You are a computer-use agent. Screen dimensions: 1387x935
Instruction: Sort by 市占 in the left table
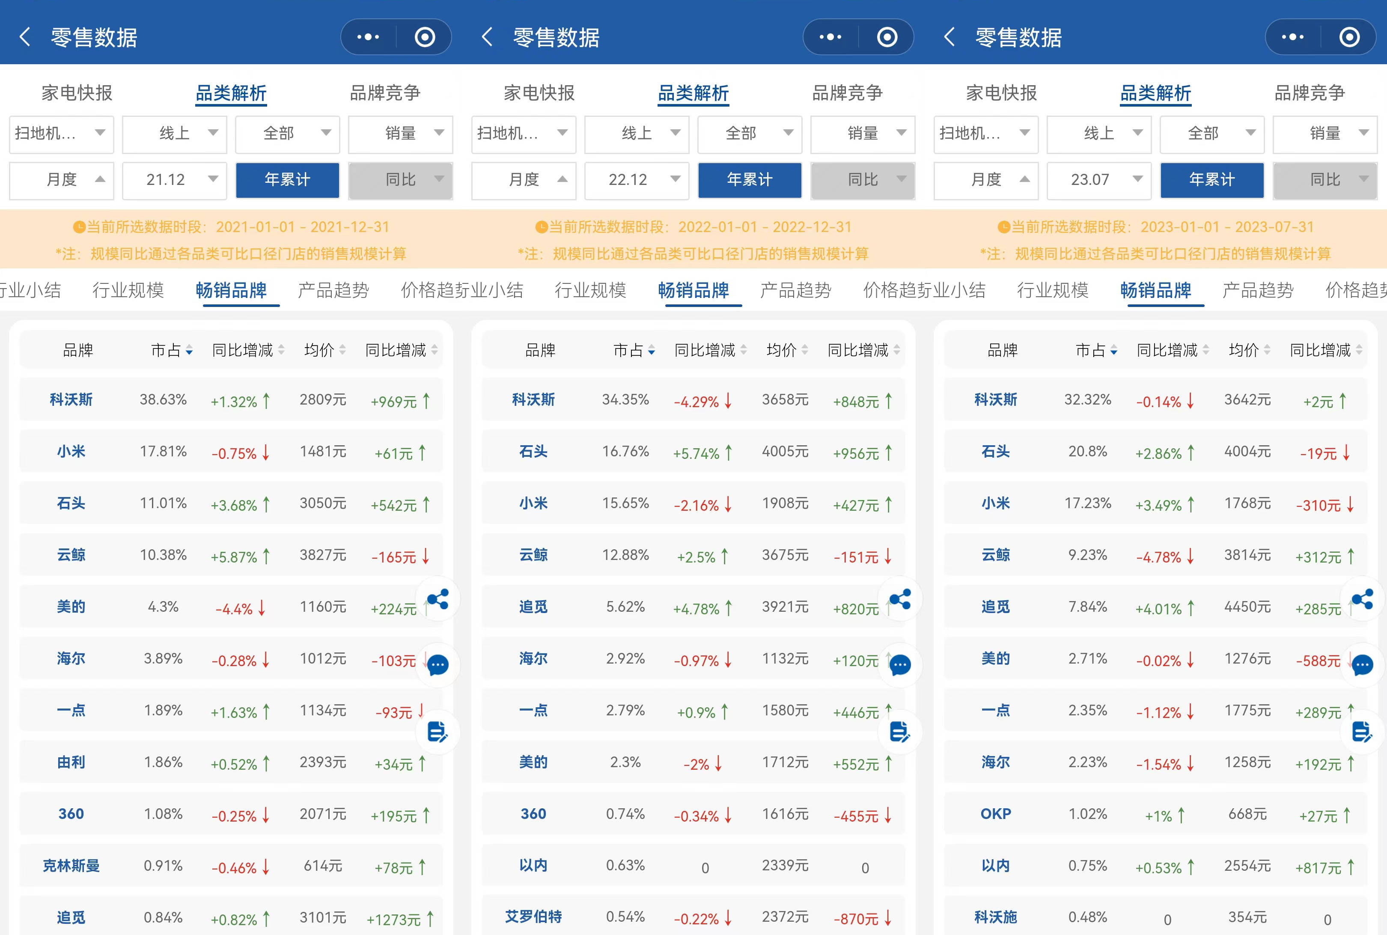(x=171, y=350)
